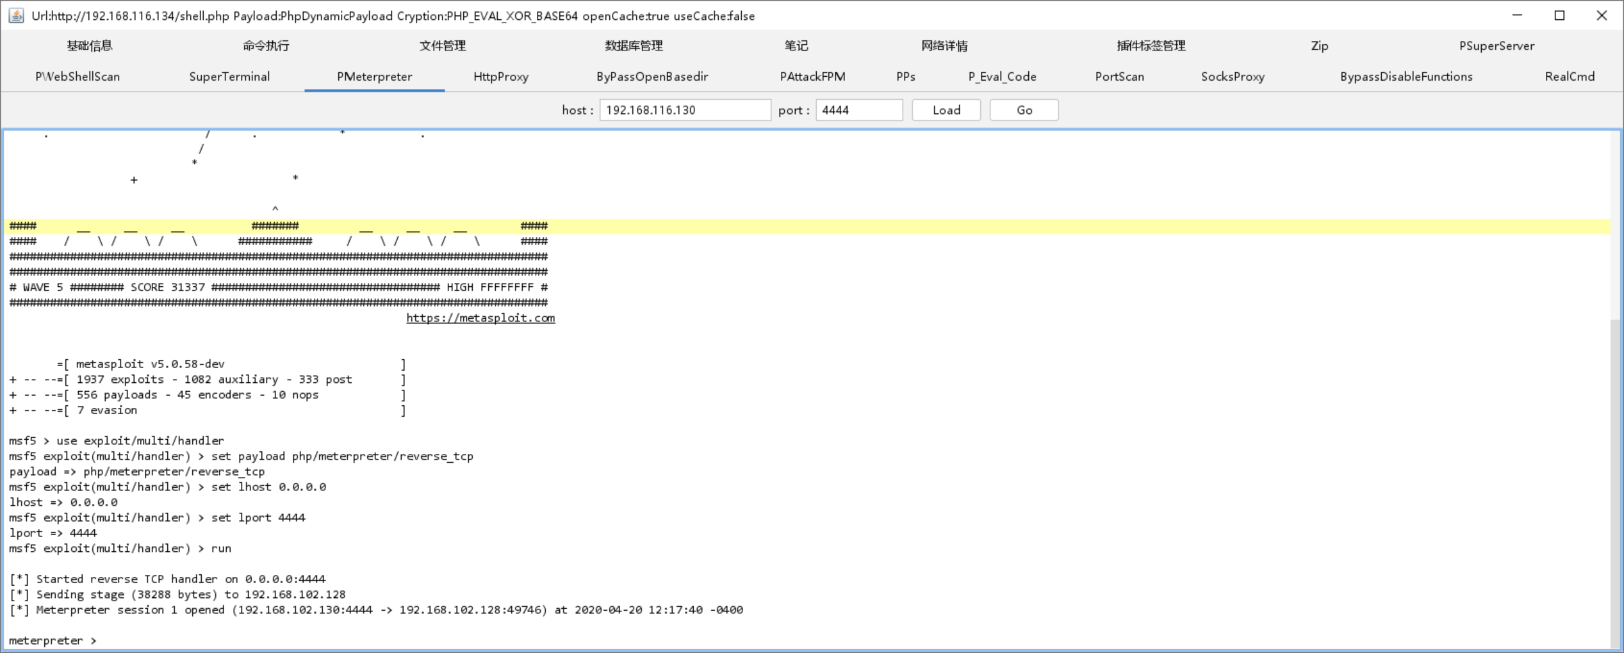
Task: Select the PPs tab
Action: click(x=906, y=76)
